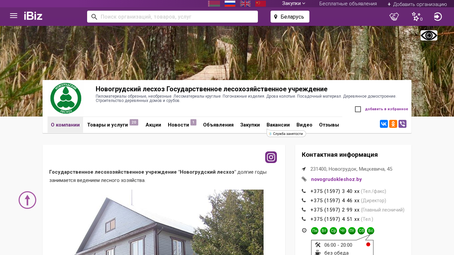The height and width of the screenshot is (255, 454).
Task: Click the phone icon beside Тел./факс number
Action: pyautogui.click(x=304, y=191)
